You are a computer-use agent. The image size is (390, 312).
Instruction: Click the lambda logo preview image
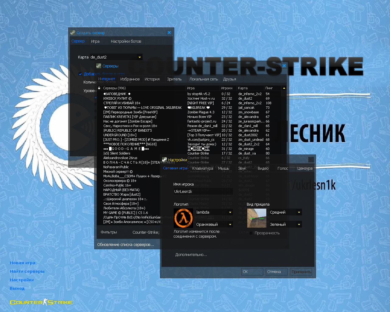coord(183,218)
